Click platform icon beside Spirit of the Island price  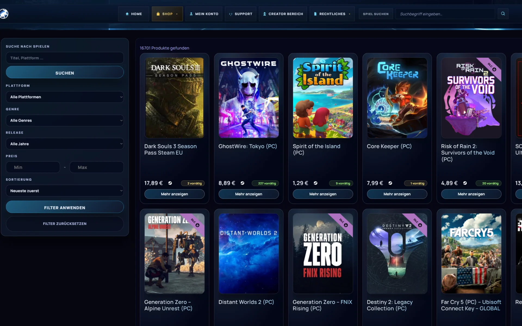tap(315, 183)
